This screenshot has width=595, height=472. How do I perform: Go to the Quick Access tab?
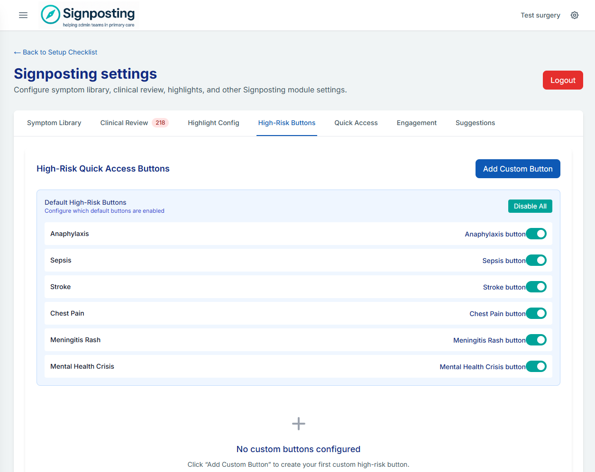pos(356,123)
